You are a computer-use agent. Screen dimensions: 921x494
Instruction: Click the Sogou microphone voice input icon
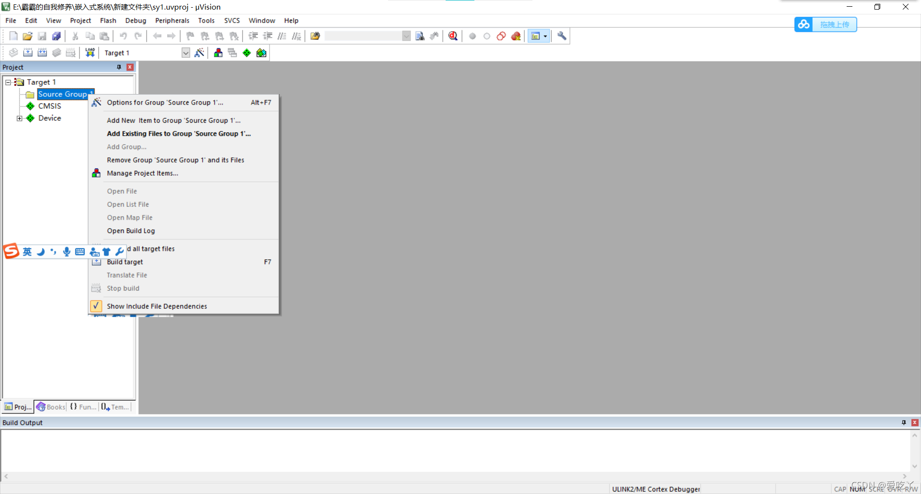[67, 252]
